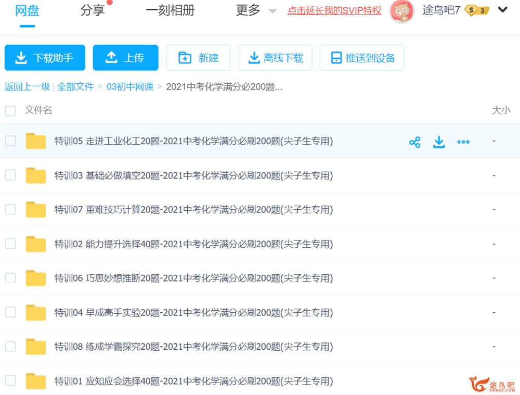Viewport: 520px width, 395px height.
Task: Open the 特训07 重难技巧计算 folder icon
Action: (x=36, y=210)
